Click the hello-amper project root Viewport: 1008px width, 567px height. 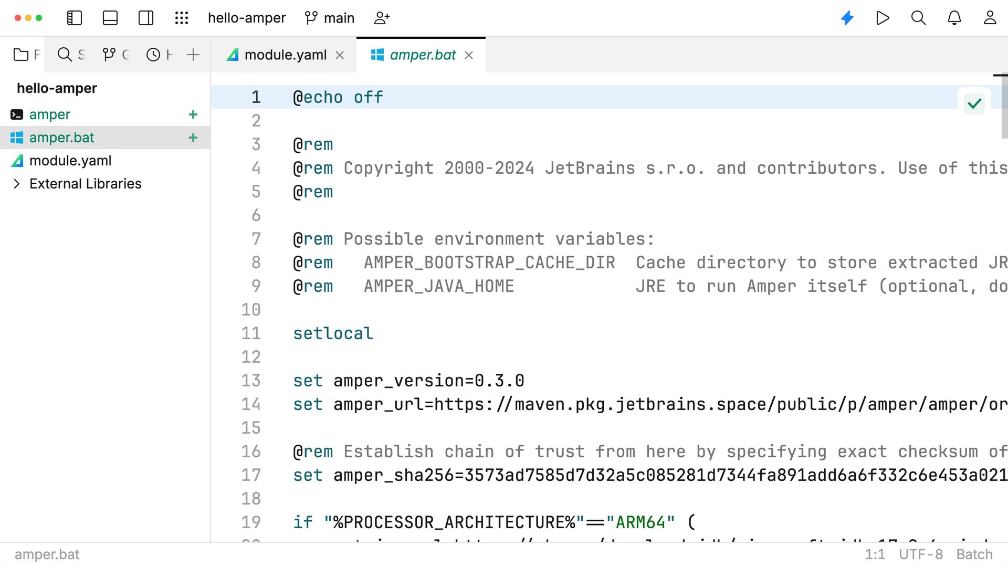tap(57, 88)
